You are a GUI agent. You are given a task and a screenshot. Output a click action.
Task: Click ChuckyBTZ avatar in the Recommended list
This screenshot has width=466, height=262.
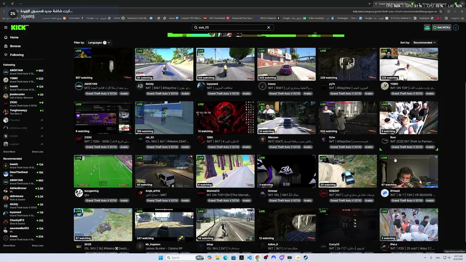coord(6,222)
